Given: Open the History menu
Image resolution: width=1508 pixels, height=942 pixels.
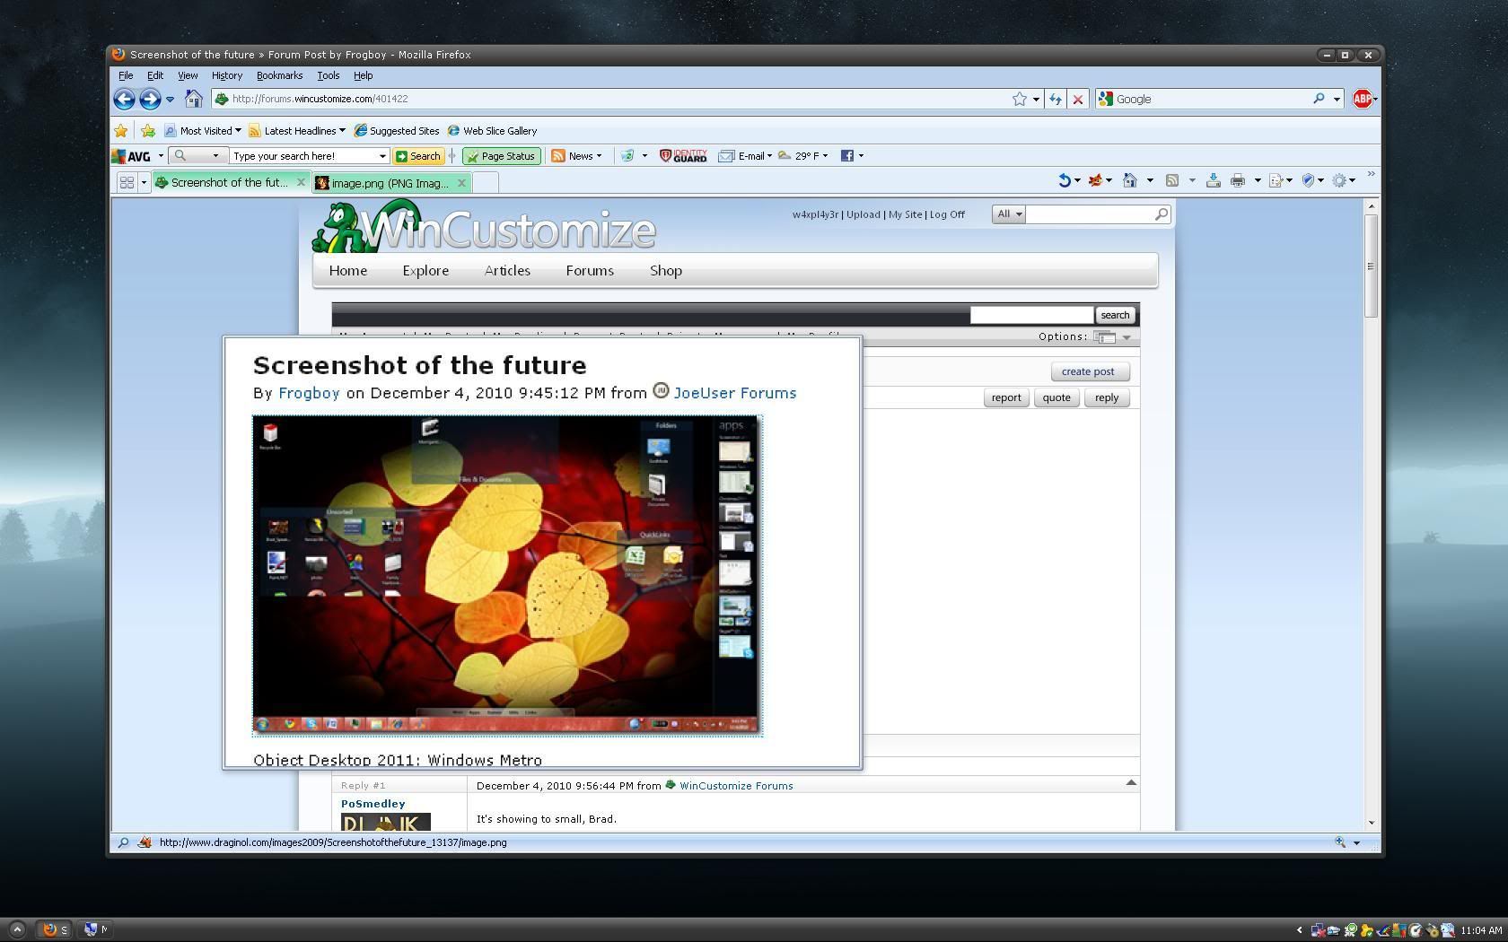Looking at the screenshot, I should click(227, 76).
